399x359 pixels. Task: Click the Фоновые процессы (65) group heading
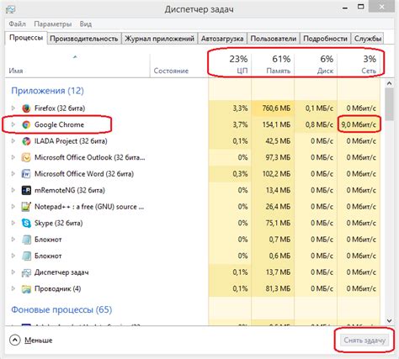pos(61,309)
